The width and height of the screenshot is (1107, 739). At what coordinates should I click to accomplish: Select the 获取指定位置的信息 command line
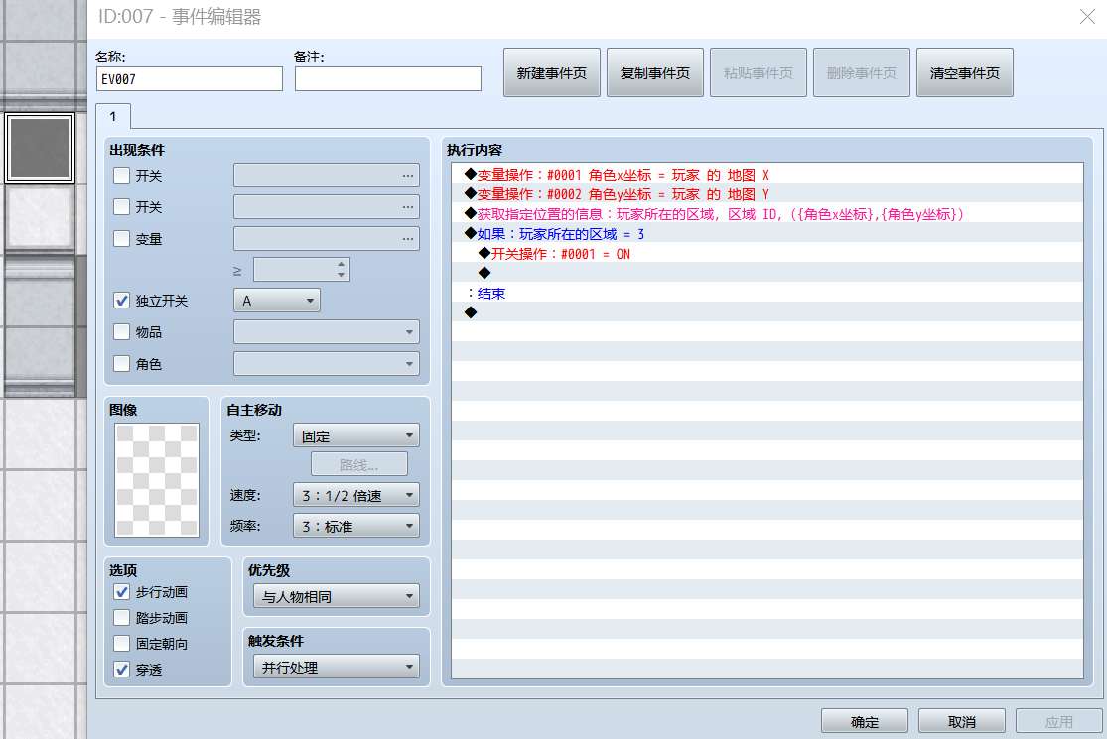(x=766, y=213)
